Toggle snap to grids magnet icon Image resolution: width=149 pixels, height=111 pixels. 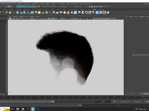point(43,6)
